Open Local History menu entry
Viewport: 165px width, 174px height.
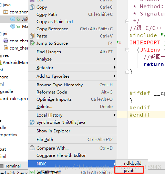click(73, 115)
